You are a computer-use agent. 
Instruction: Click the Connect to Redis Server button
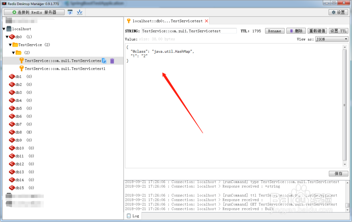tap(34, 12)
